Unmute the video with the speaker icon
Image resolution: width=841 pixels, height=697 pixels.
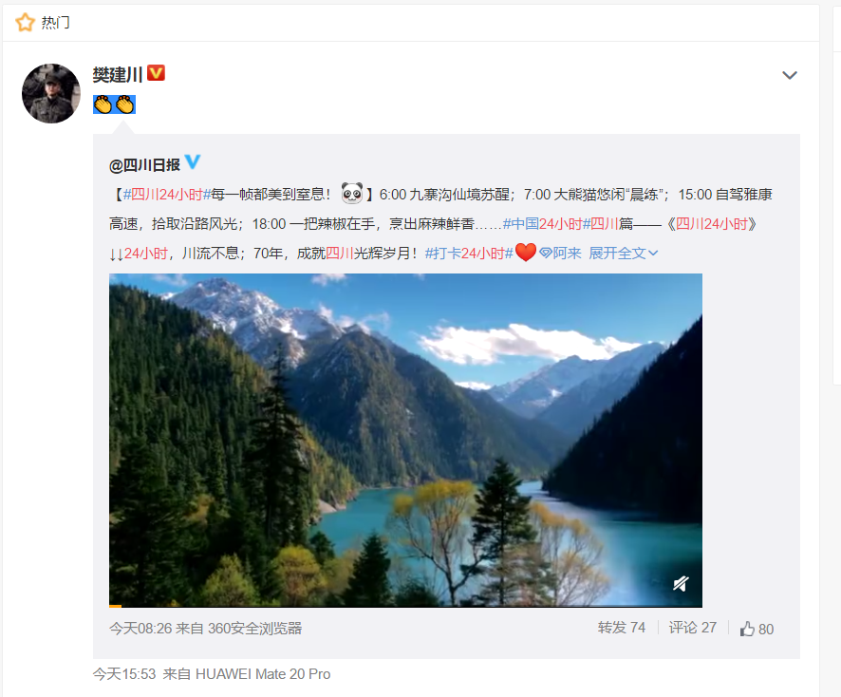(681, 583)
